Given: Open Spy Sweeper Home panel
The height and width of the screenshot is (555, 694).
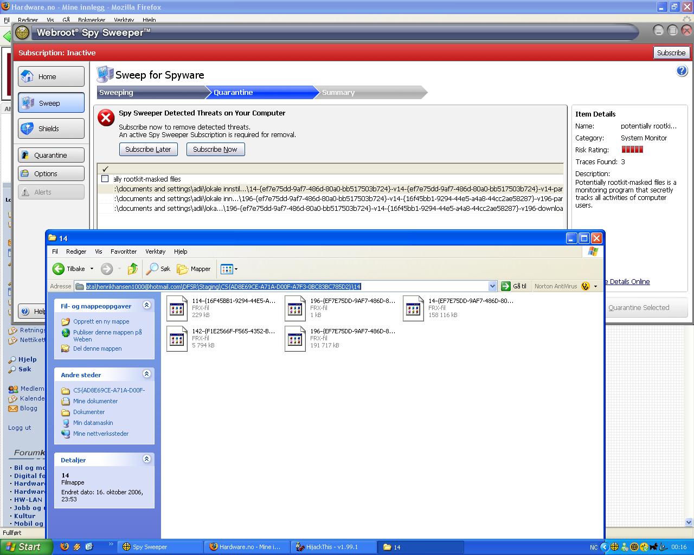Looking at the screenshot, I should 51,76.
